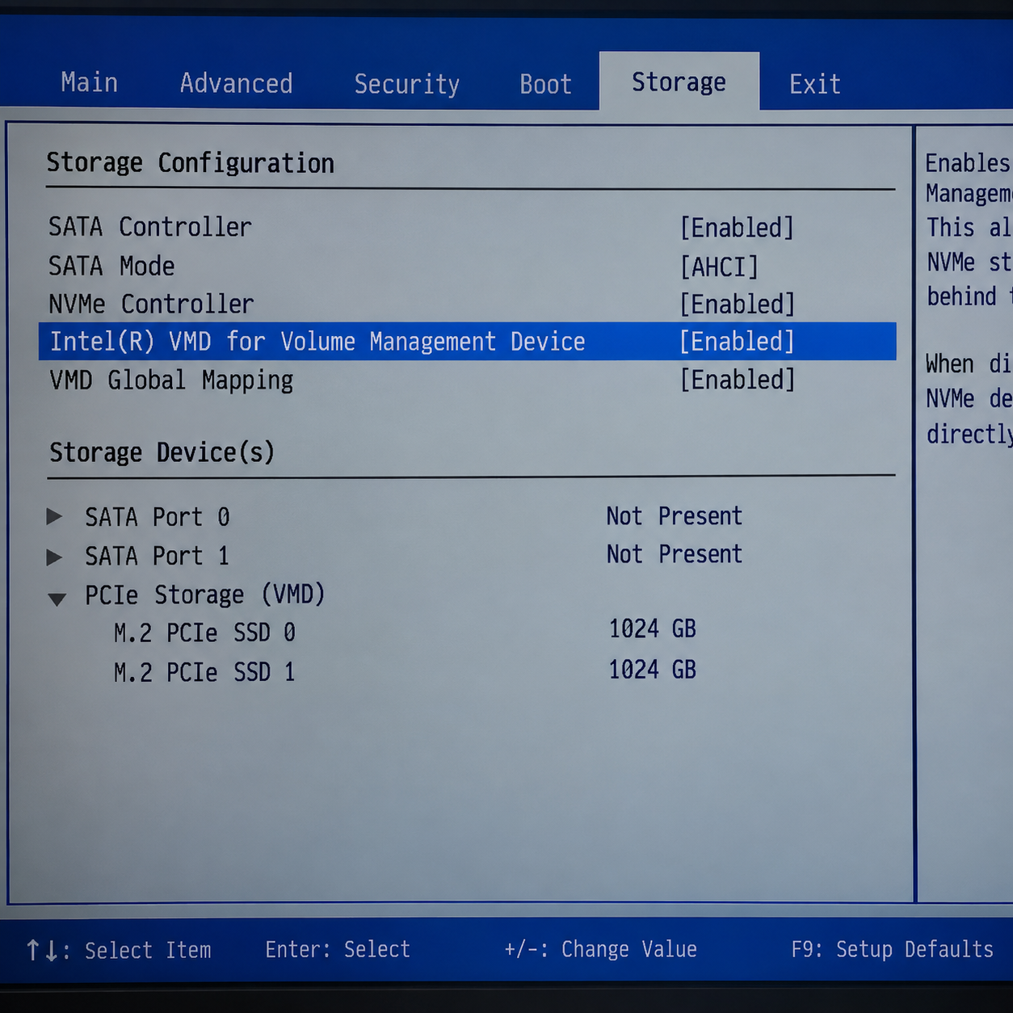Image resolution: width=1013 pixels, height=1013 pixels.
Task: Toggle SATA Controller Enabled value
Action: pyautogui.click(x=737, y=228)
